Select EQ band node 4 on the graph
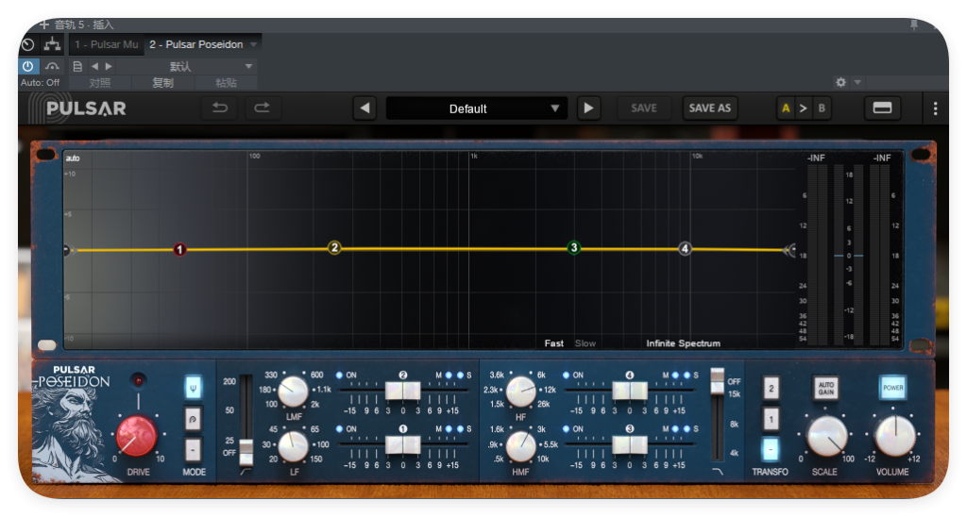 (x=685, y=248)
